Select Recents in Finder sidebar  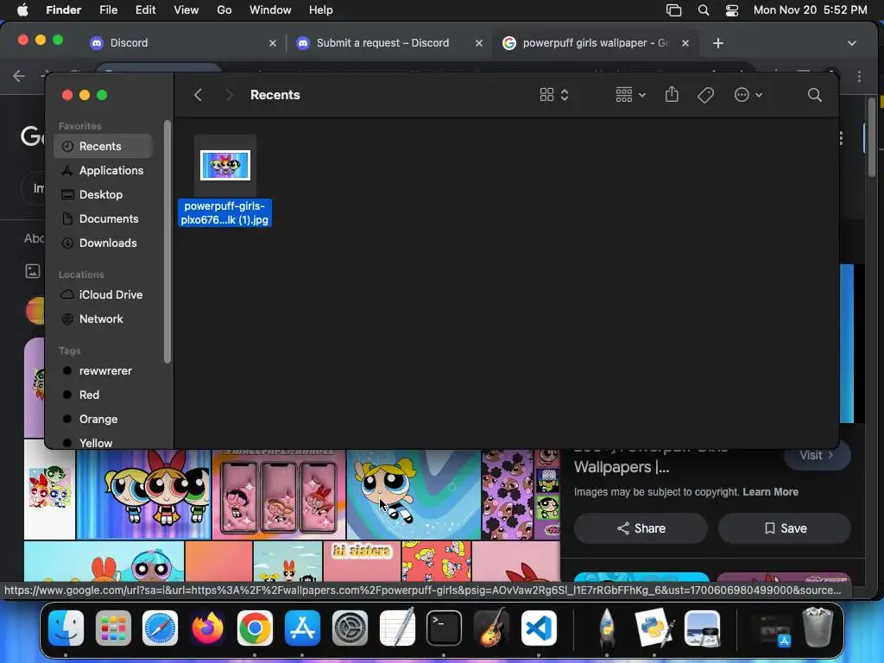[104, 146]
